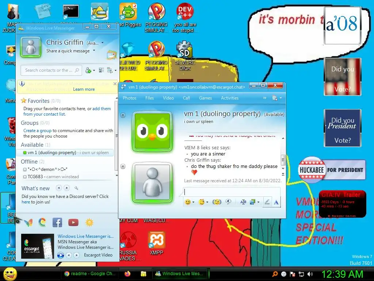This screenshot has width=374, height=281.
Task: Open the sun weather icon in Messenger
Action: [89, 222]
